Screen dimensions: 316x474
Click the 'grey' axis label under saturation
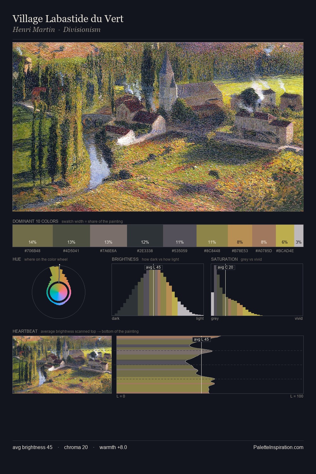215,319
